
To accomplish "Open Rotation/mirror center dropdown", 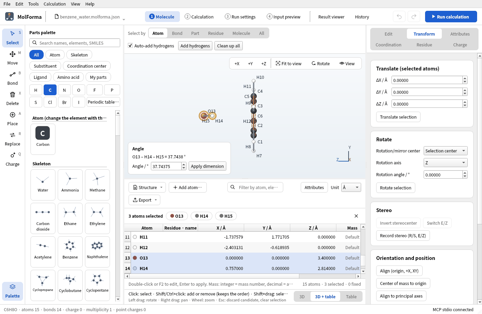I will (x=445, y=151).
